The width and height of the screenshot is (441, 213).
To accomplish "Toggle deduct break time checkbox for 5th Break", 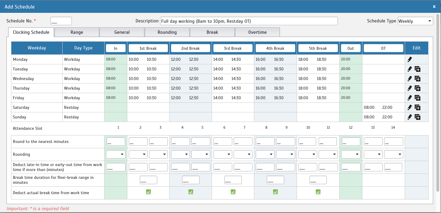I will (x=318, y=192).
